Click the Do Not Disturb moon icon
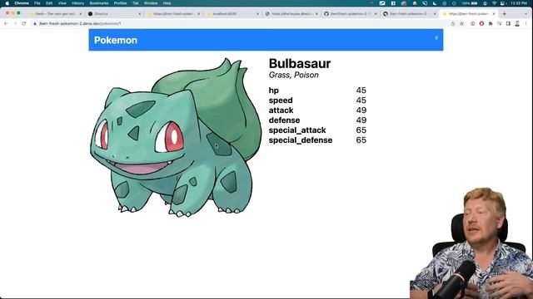Image resolution: width=533 pixels, height=299 pixels. [435, 3]
